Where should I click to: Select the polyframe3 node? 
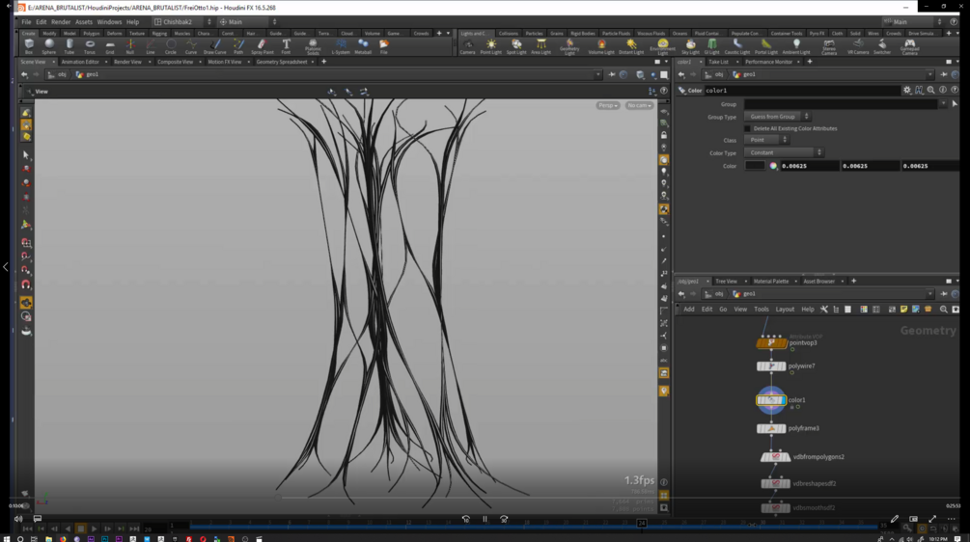click(771, 428)
